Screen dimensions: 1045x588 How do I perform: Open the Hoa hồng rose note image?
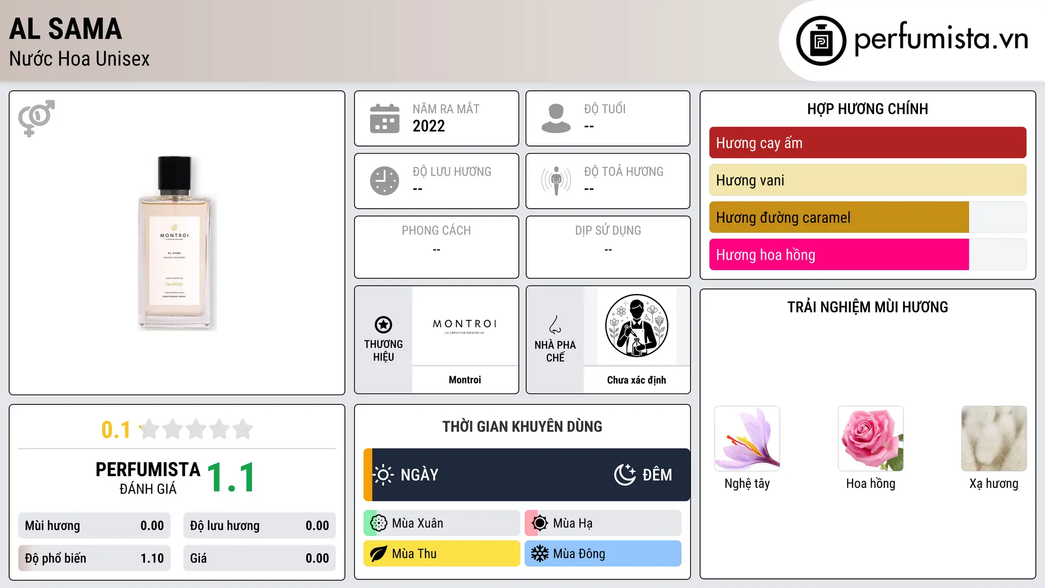point(870,438)
